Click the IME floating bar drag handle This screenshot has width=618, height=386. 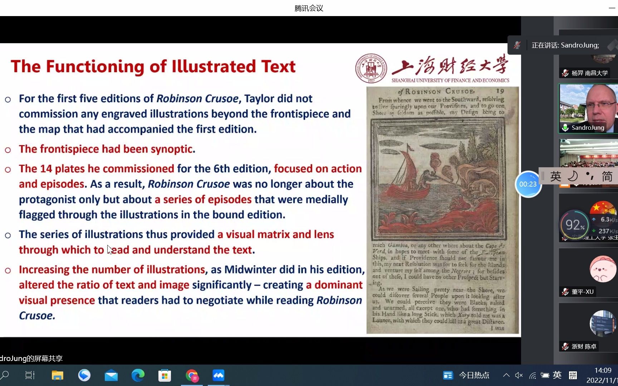click(543, 176)
